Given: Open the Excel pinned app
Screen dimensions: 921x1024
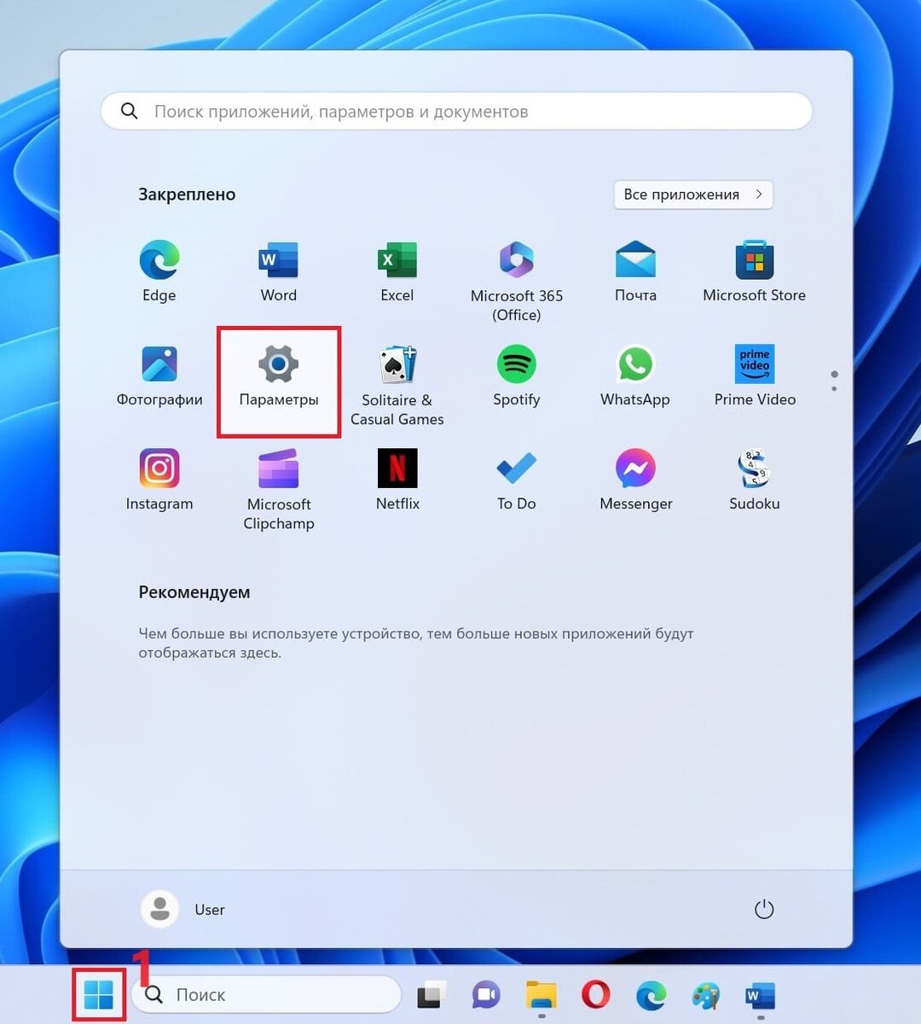Looking at the screenshot, I should pyautogui.click(x=397, y=272).
